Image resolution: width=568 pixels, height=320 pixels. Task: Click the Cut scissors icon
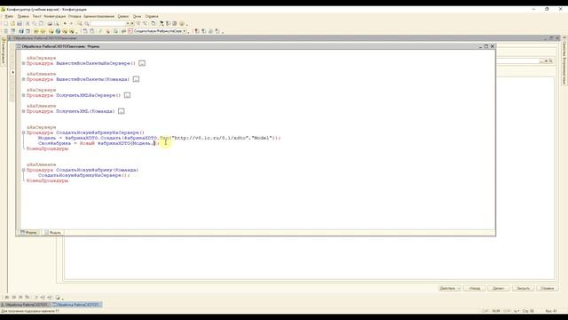point(28,24)
